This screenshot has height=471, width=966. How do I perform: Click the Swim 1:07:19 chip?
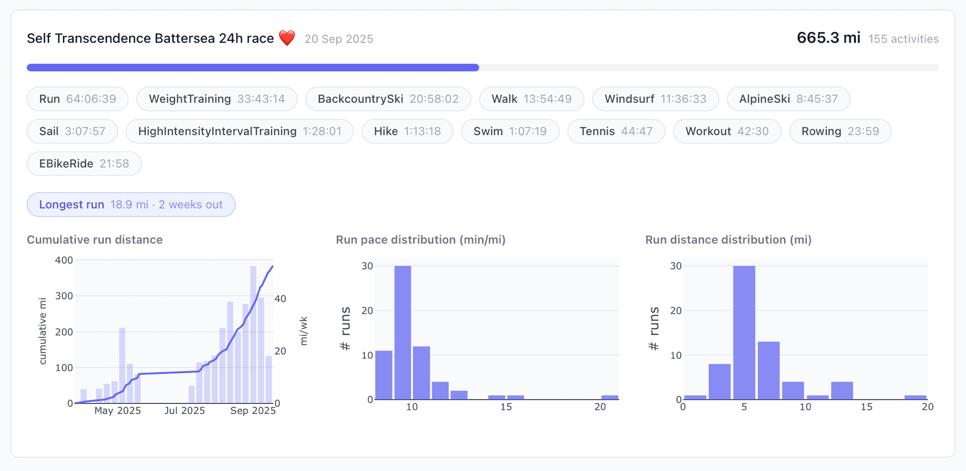(510, 131)
